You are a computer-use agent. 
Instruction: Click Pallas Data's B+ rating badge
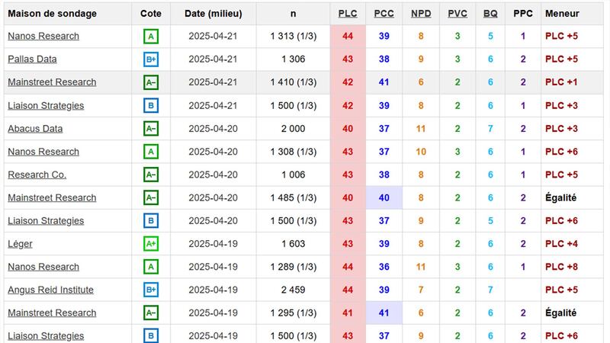pyautogui.click(x=151, y=59)
